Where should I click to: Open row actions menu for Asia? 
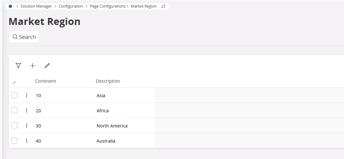point(27,95)
